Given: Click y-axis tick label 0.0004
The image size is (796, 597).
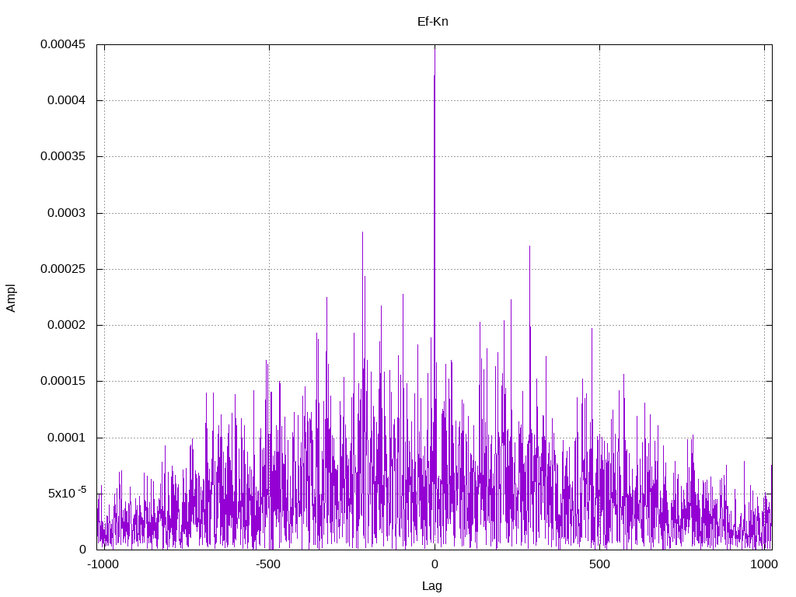Looking at the screenshot, I should click(x=67, y=100).
